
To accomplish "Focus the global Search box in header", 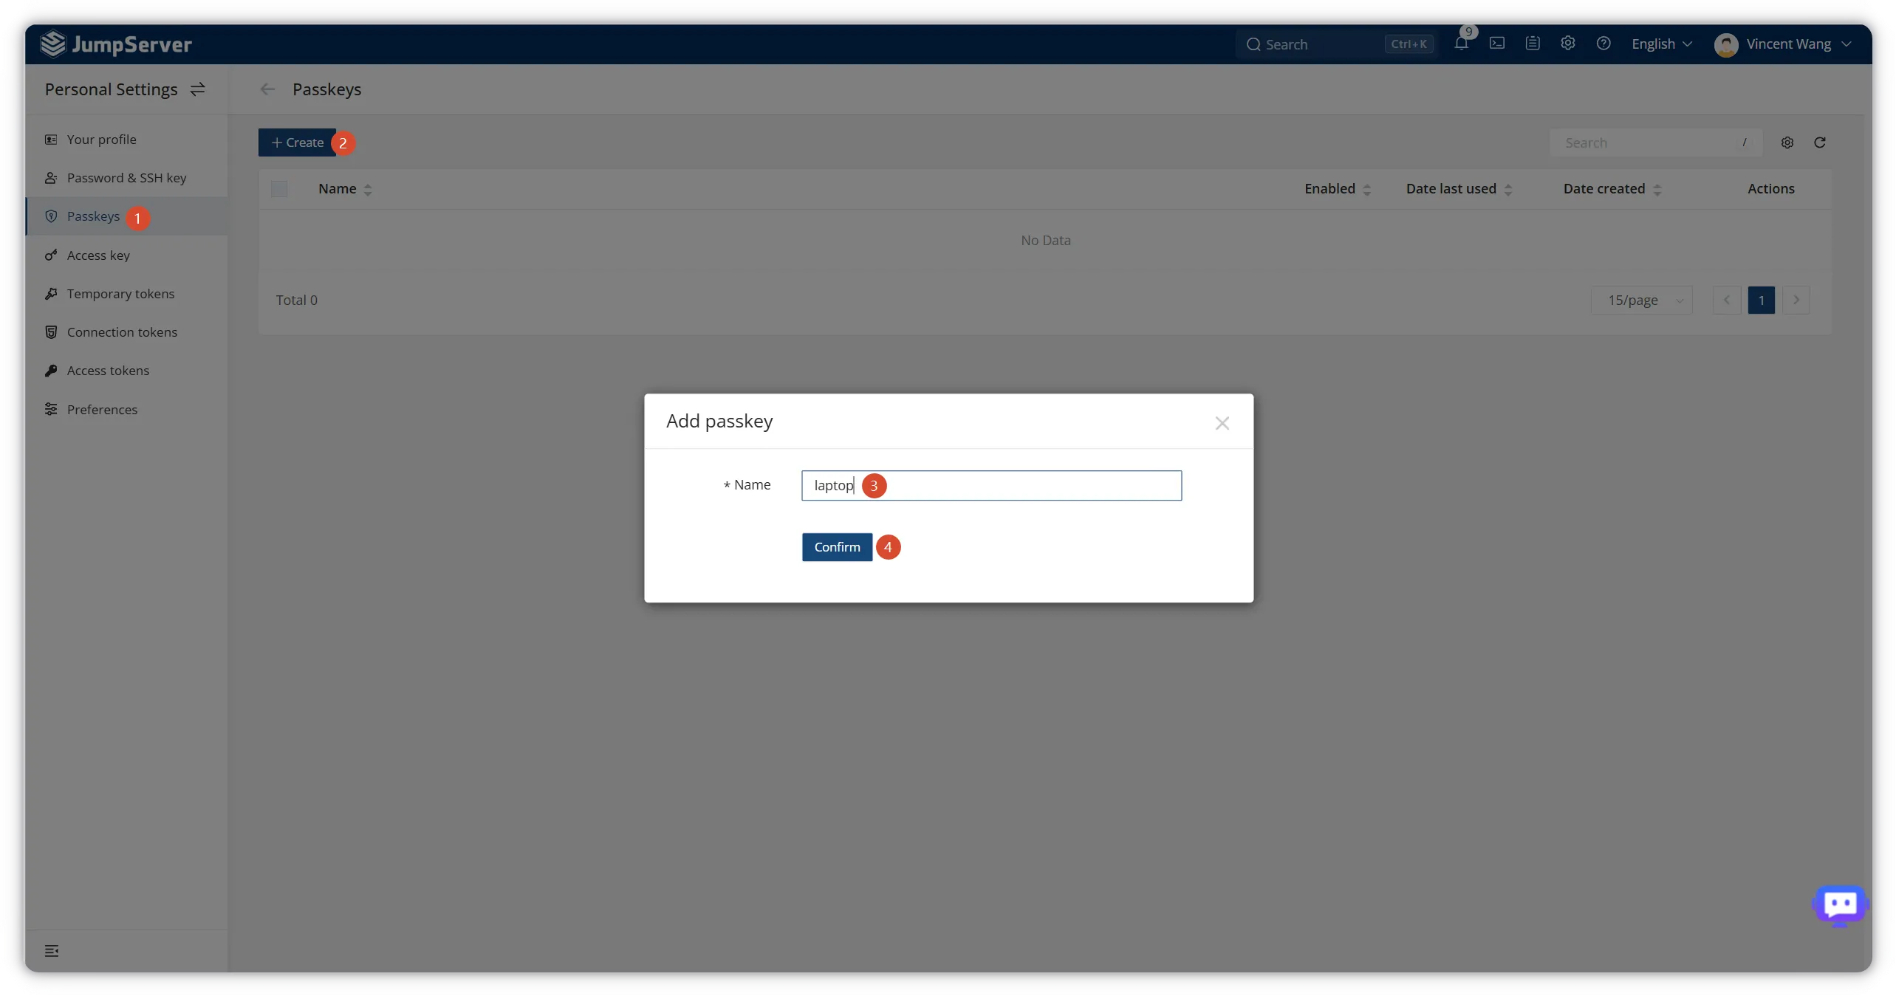I will click(1337, 44).
